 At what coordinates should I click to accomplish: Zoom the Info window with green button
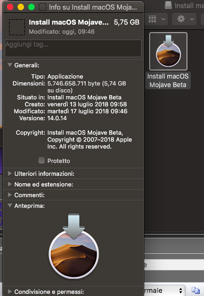click(x=31, y=7)
